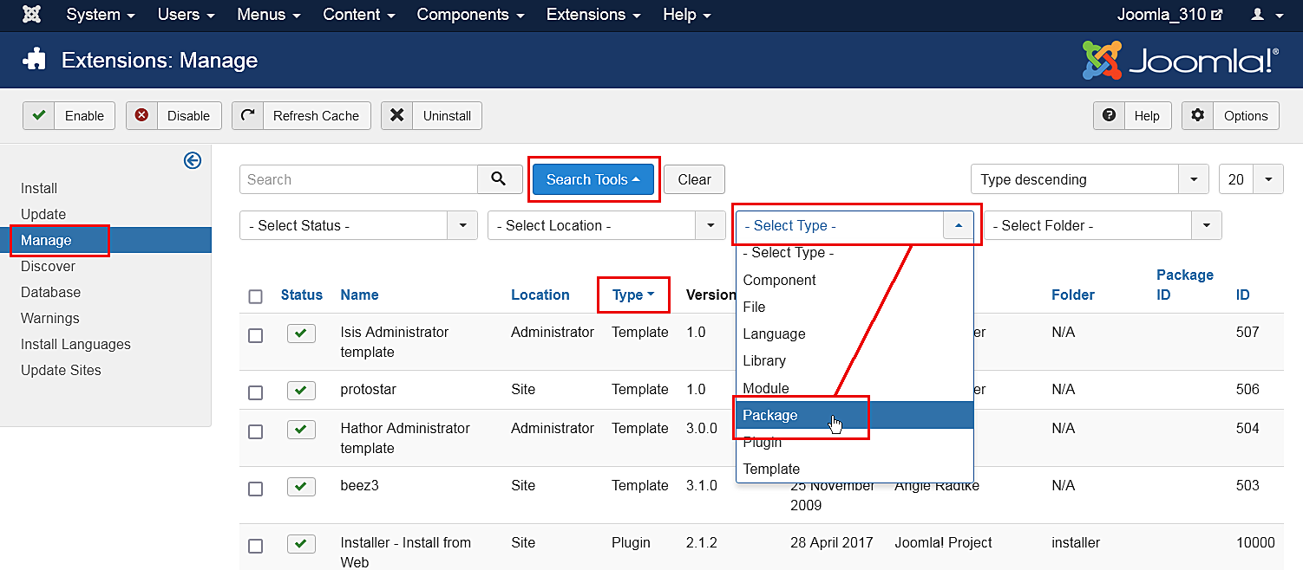This screenshot has width=1303, height=570.
Task: Click the search magnifier icon
Action: pos(500,178)
